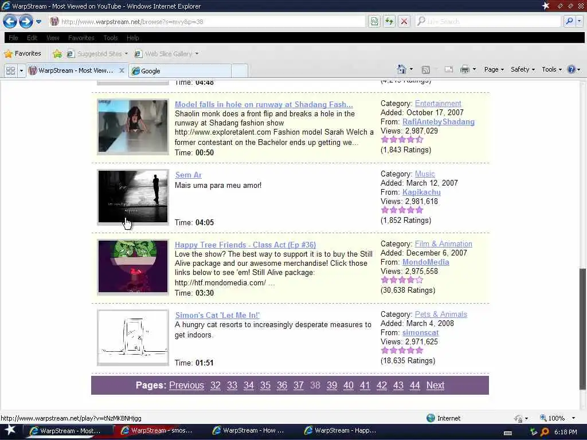Open the Edit menu

pyautogui.click(x=32, y=38)
